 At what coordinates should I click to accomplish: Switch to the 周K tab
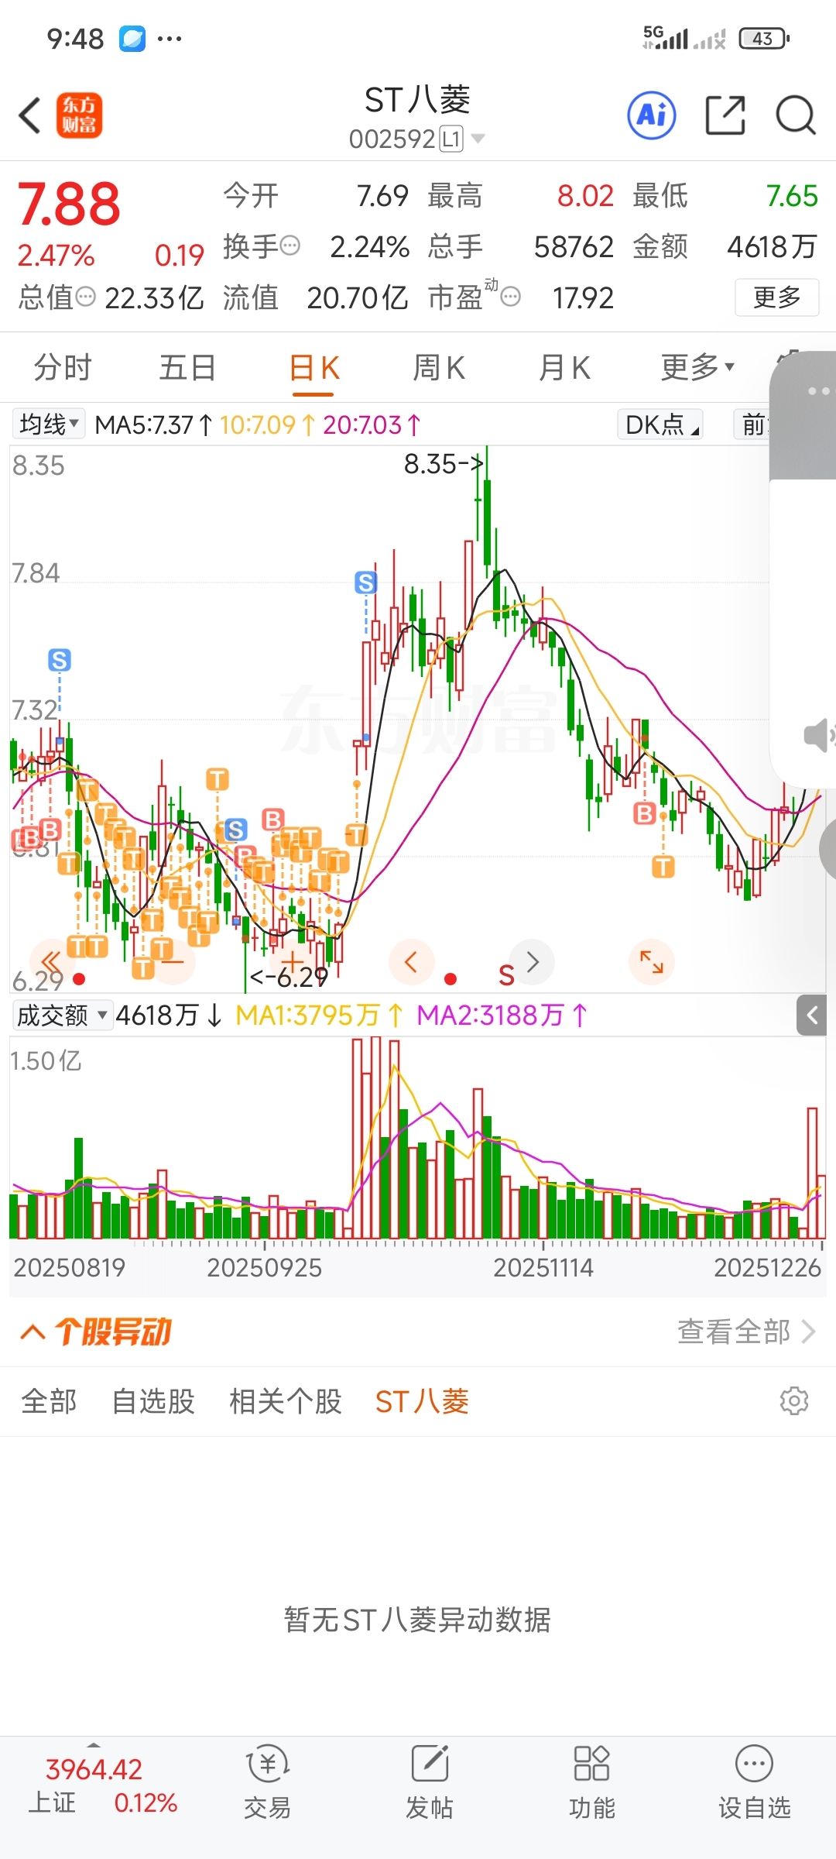[x=439, y=367]
